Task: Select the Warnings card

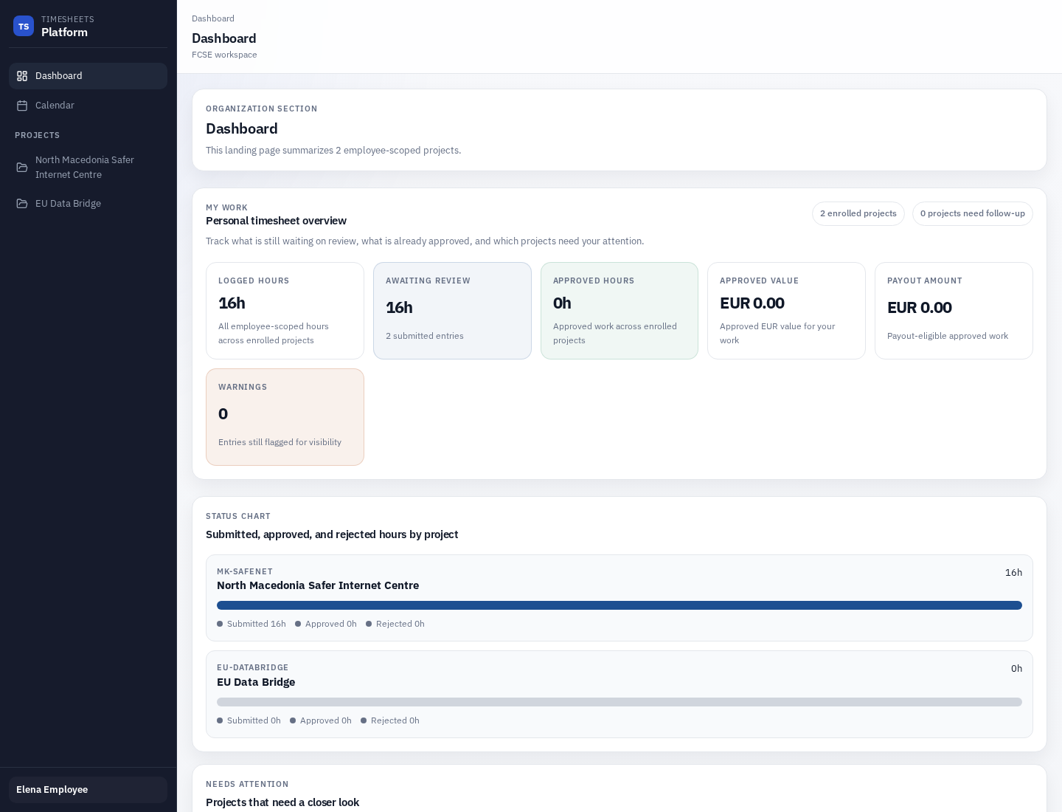Action: coord(285,417)
